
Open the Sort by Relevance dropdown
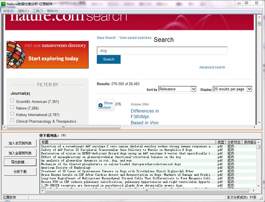coord(177,89)
